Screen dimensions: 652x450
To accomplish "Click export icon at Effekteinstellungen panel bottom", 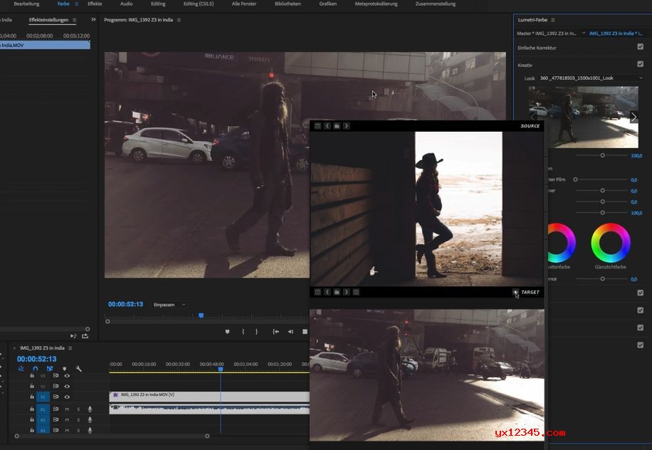I will coord(85,335).
